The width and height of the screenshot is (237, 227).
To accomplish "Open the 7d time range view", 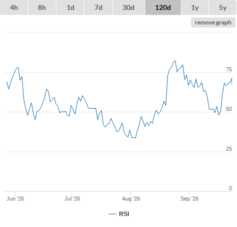I will point(98,7).
